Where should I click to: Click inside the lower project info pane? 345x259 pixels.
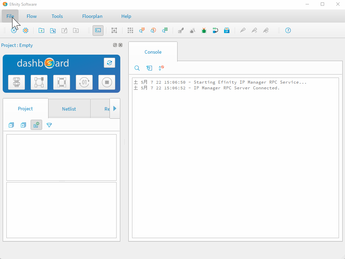[61, 210]
